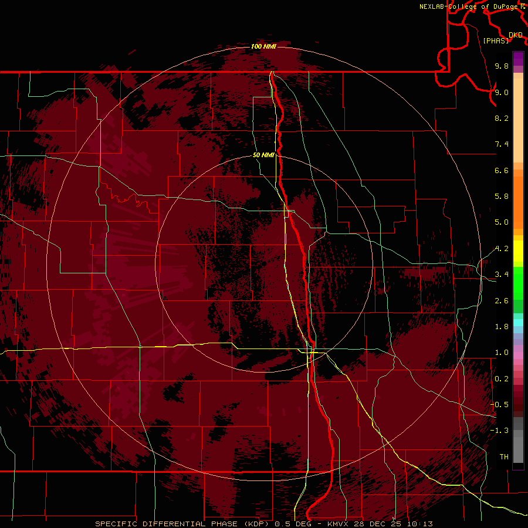Click the 9.8 value on color scale
This screenshot has width=528, height=528.
pyautogui.click(x=502, y=66)
